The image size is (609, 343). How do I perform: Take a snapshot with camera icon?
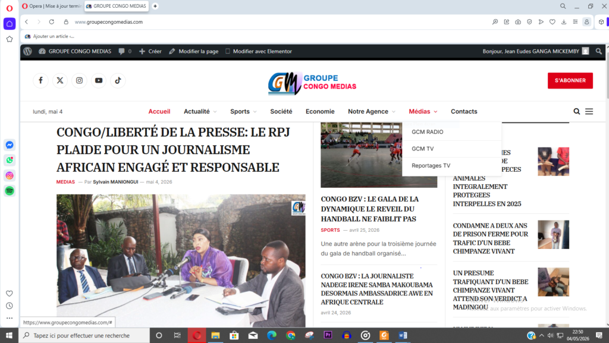point(518,22)
